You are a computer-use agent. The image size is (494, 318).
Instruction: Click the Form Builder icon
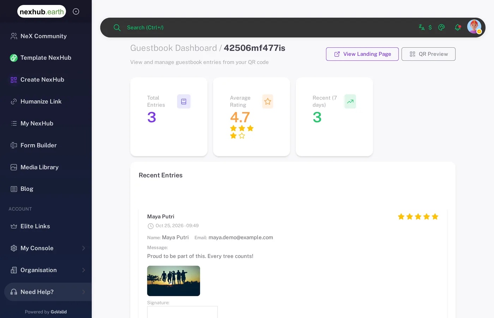point(14,145)
